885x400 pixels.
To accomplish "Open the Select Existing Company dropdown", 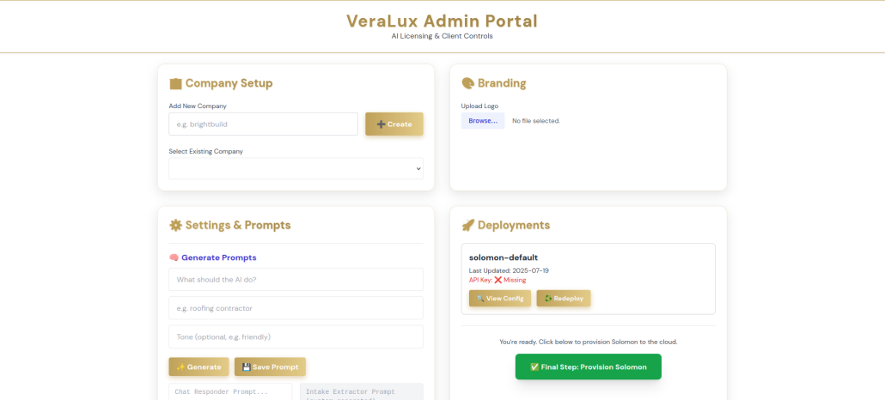I will 296,168.
